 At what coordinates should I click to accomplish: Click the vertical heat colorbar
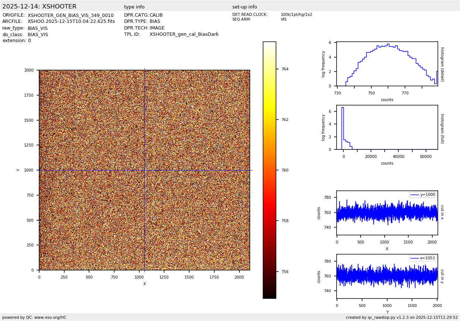point(269,170)
